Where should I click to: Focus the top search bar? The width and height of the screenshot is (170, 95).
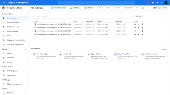coord(96,3)
